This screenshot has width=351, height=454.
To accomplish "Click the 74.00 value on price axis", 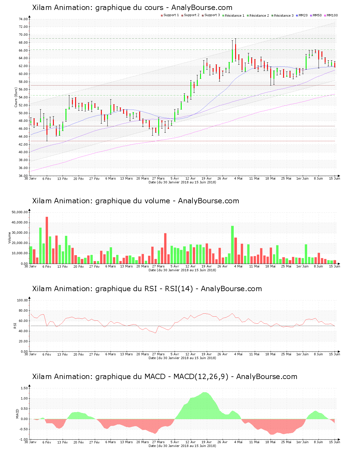I will point(23,19).
